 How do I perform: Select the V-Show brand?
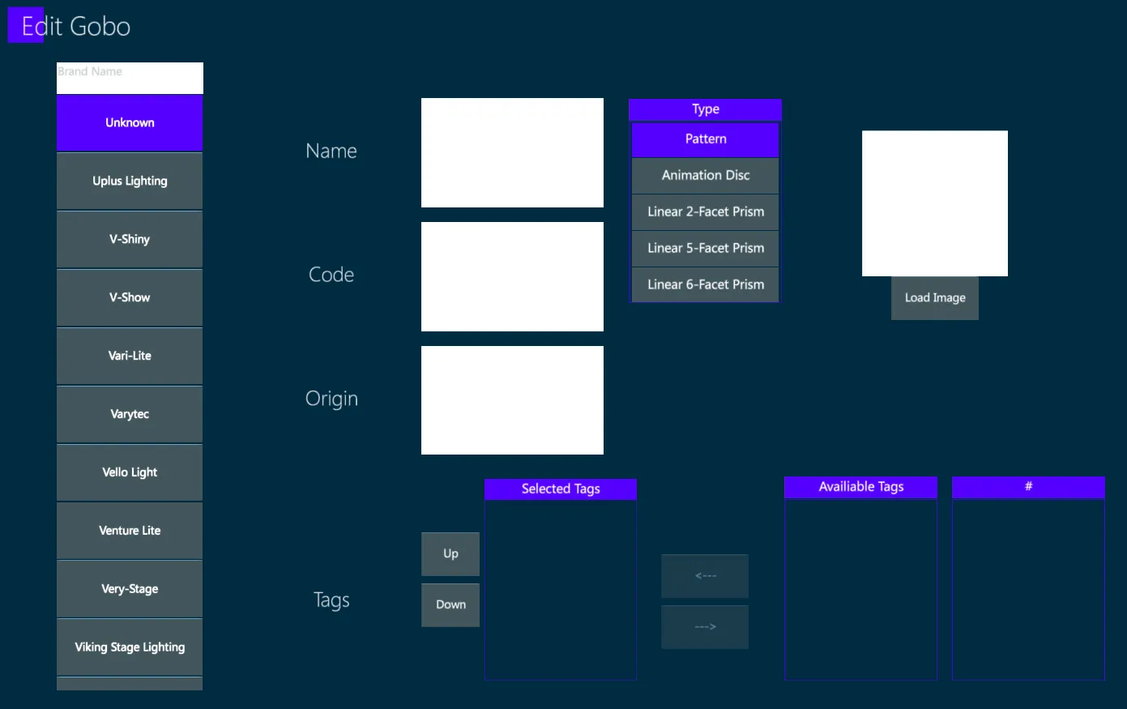(x=130, y=298)
